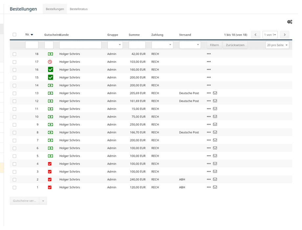Open the Gruppe filter dropdown

tap(115, 45)
